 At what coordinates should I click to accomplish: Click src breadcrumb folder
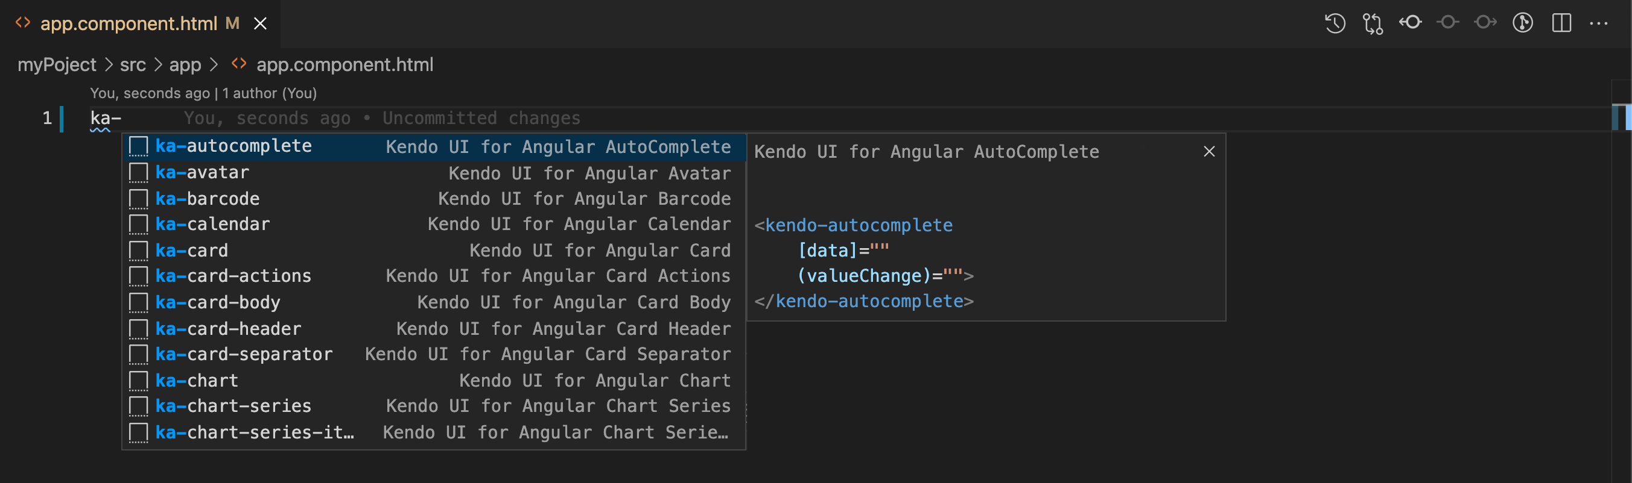(132, 64)
